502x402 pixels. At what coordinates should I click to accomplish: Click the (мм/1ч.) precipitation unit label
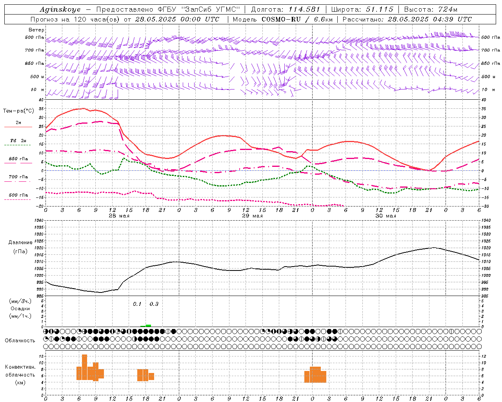[x=20, y=316]
